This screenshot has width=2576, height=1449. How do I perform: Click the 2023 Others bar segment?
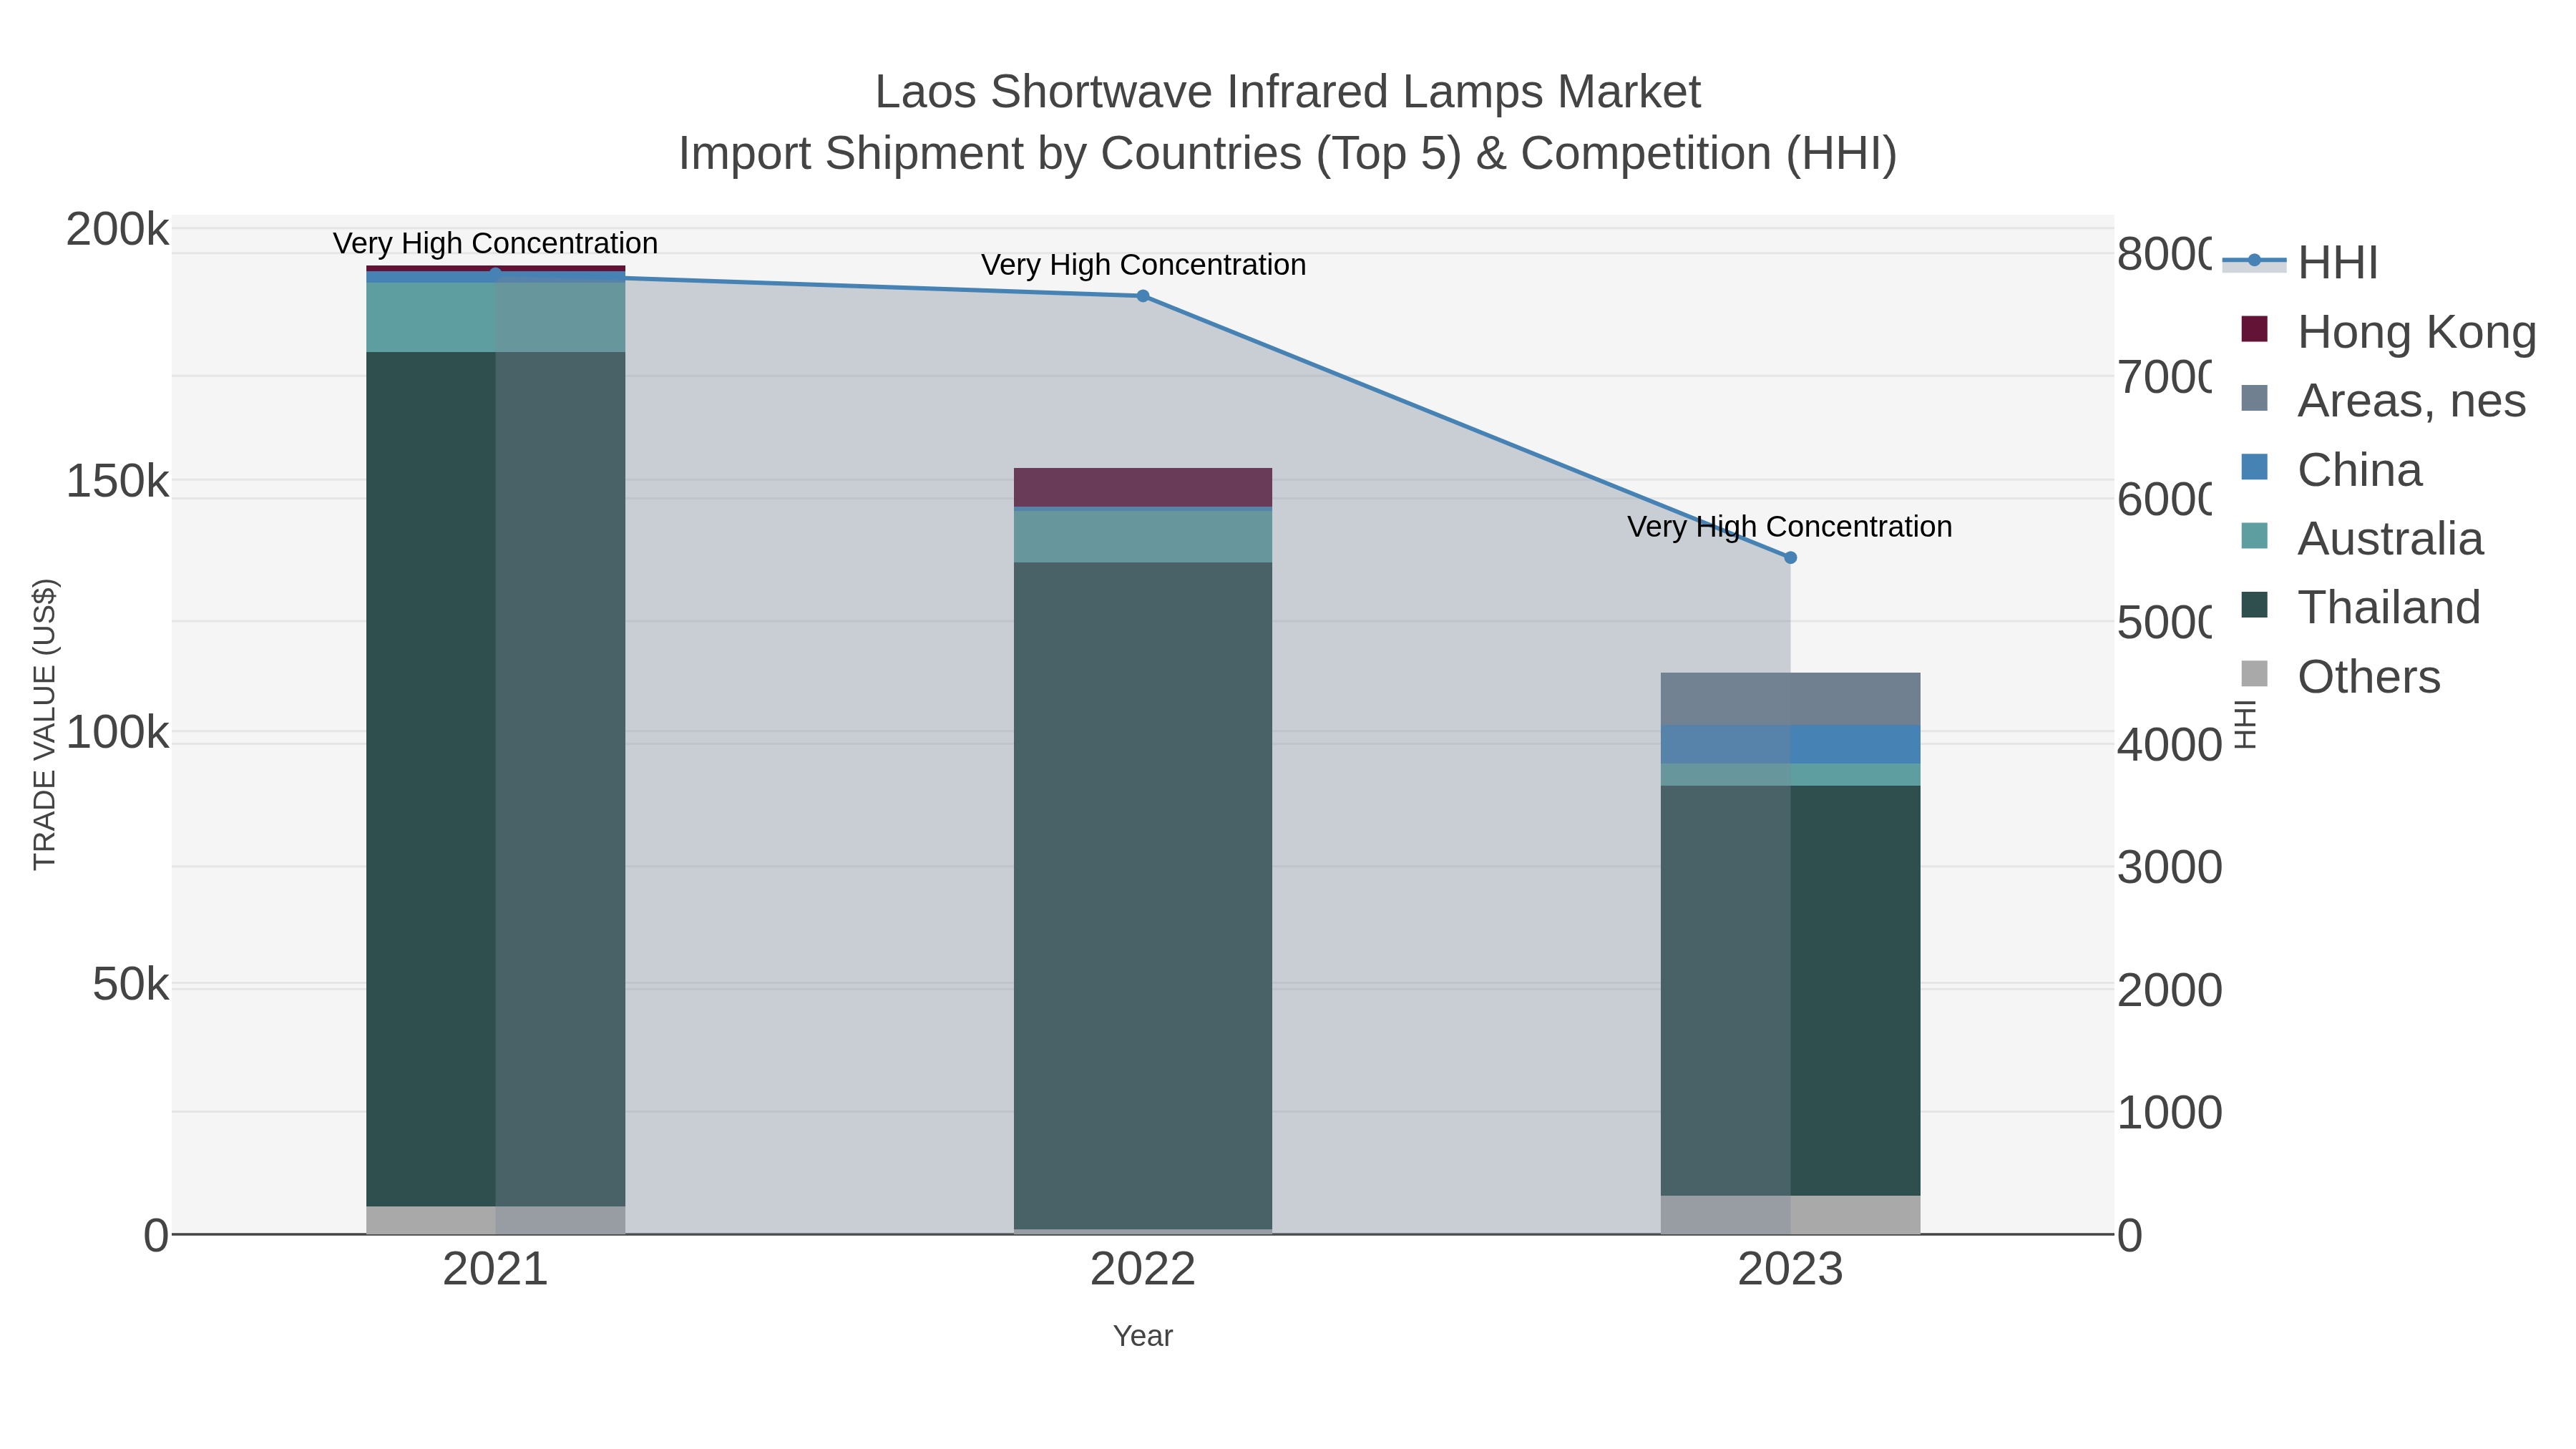[x=1790, y=1215]
